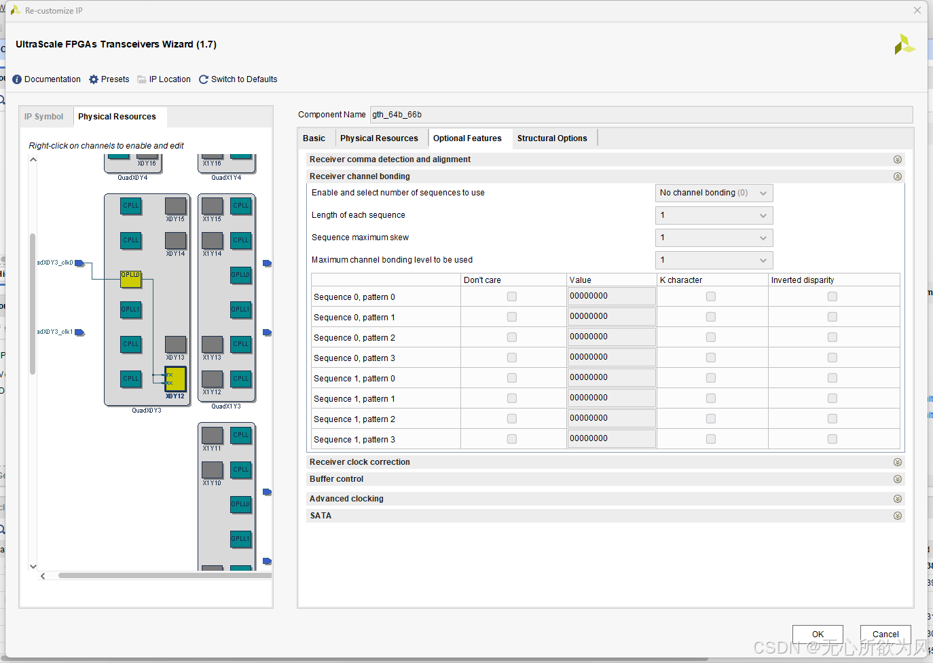Toggle Don't care for Sequence 0, pattern 2
Image resolution: width=933 pixels, height=663 pixels.
coord(512,337)
